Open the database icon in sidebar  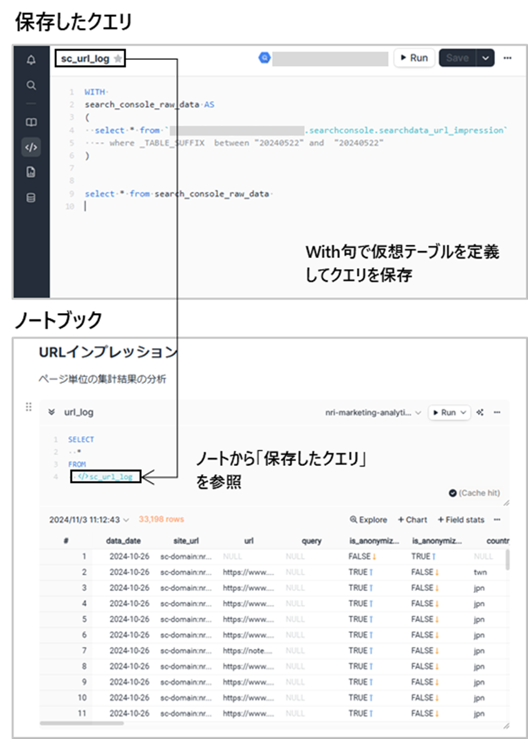pyautogui.click(x=31, y=198)
